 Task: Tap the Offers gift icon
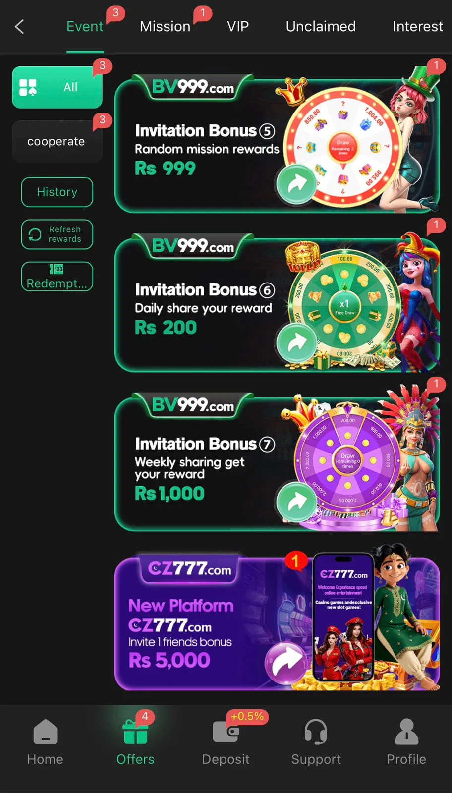click(135, 732)
